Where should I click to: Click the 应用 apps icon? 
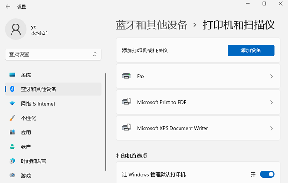[x=12, y=132]
